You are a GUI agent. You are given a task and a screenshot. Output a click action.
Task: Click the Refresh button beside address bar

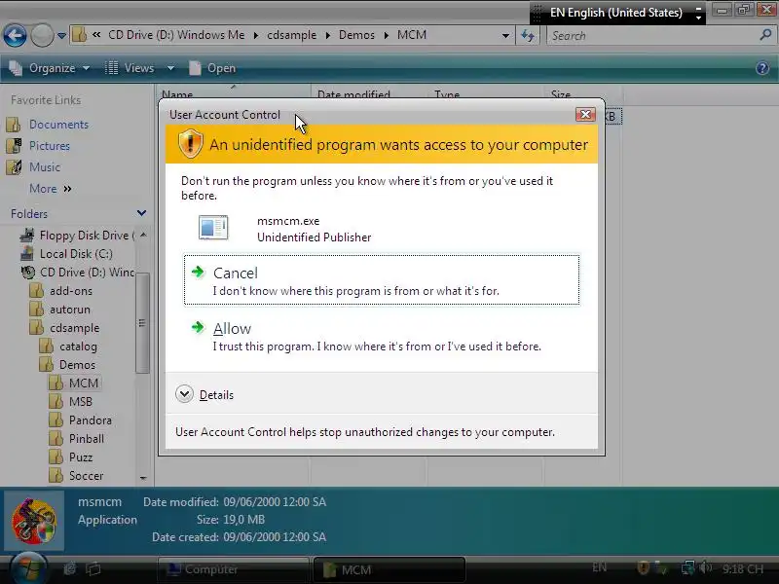tap(528, 35)
